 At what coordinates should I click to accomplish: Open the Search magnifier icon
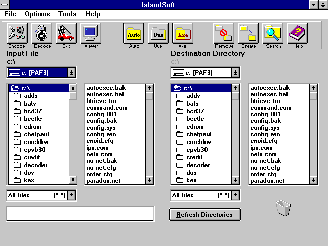(273, 33)
